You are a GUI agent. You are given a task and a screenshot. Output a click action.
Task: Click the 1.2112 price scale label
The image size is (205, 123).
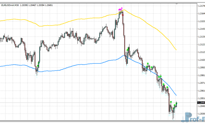click(201, 52)
